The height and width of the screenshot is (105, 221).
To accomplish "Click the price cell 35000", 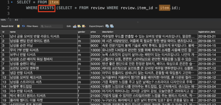I will pos(96,68).
